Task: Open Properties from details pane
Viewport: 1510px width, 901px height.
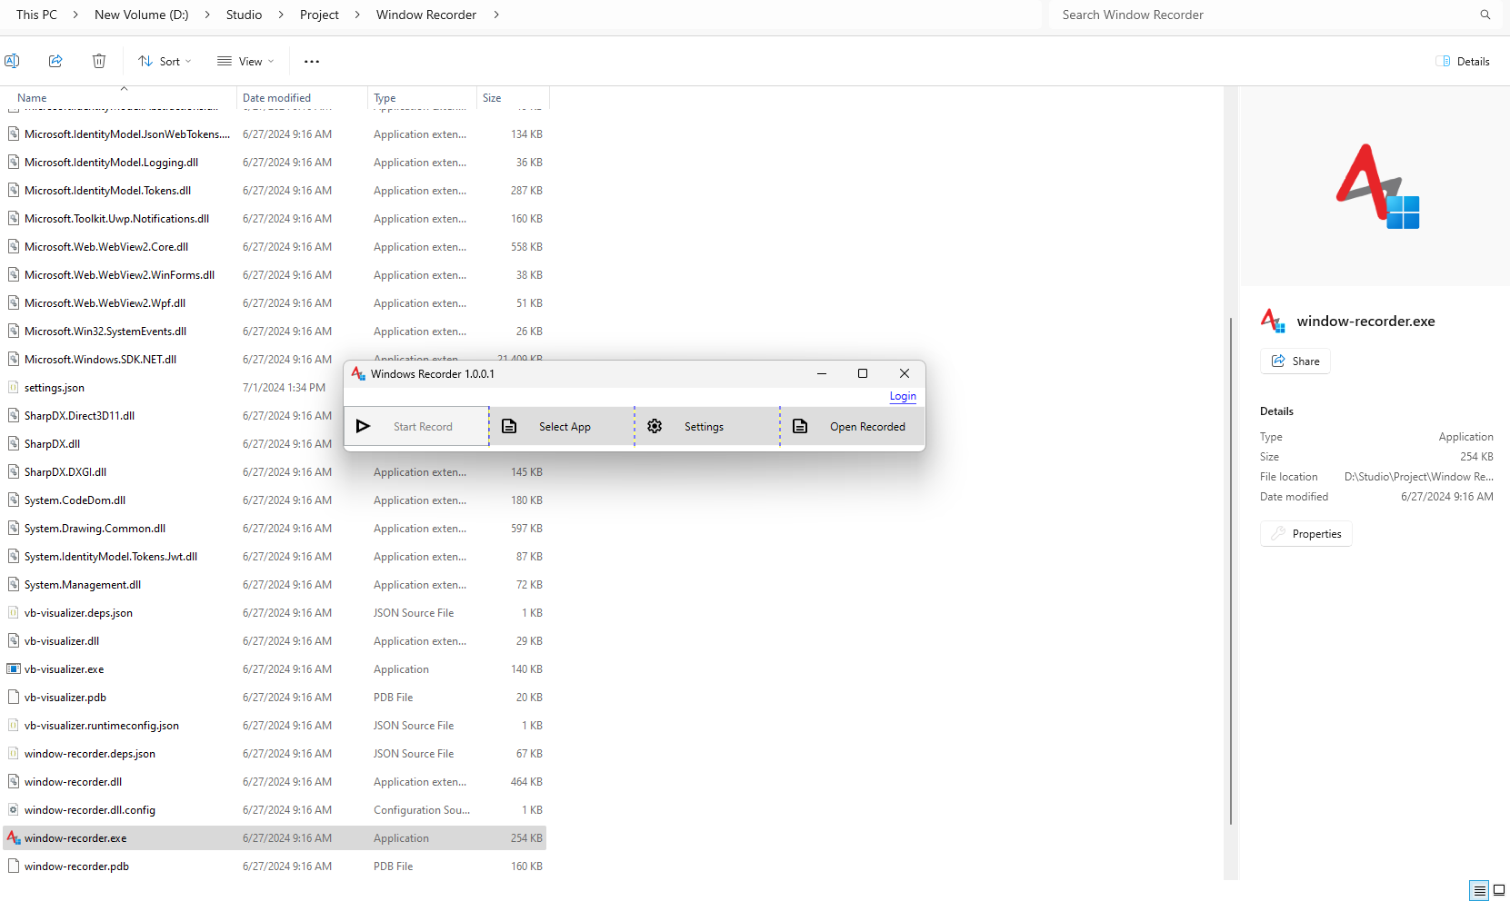Action: pyautogui.click(x=1306, y=533)
